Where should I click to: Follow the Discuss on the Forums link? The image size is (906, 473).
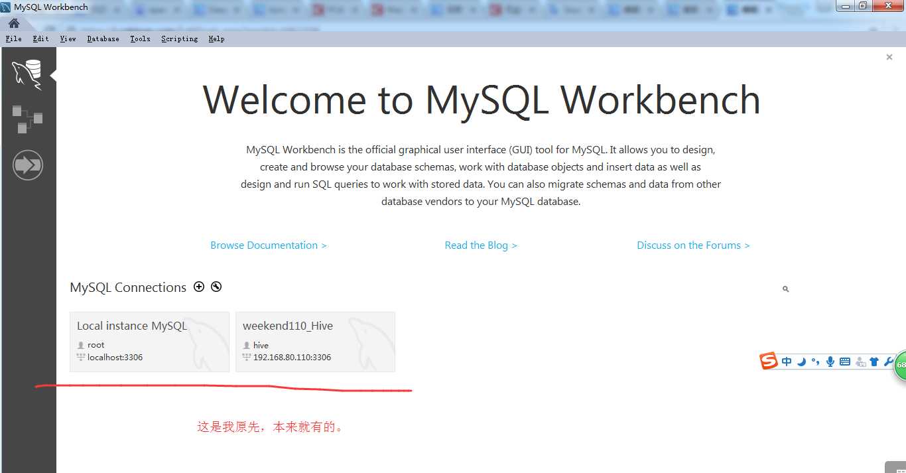pyautogui.click(x=693, y=245)
